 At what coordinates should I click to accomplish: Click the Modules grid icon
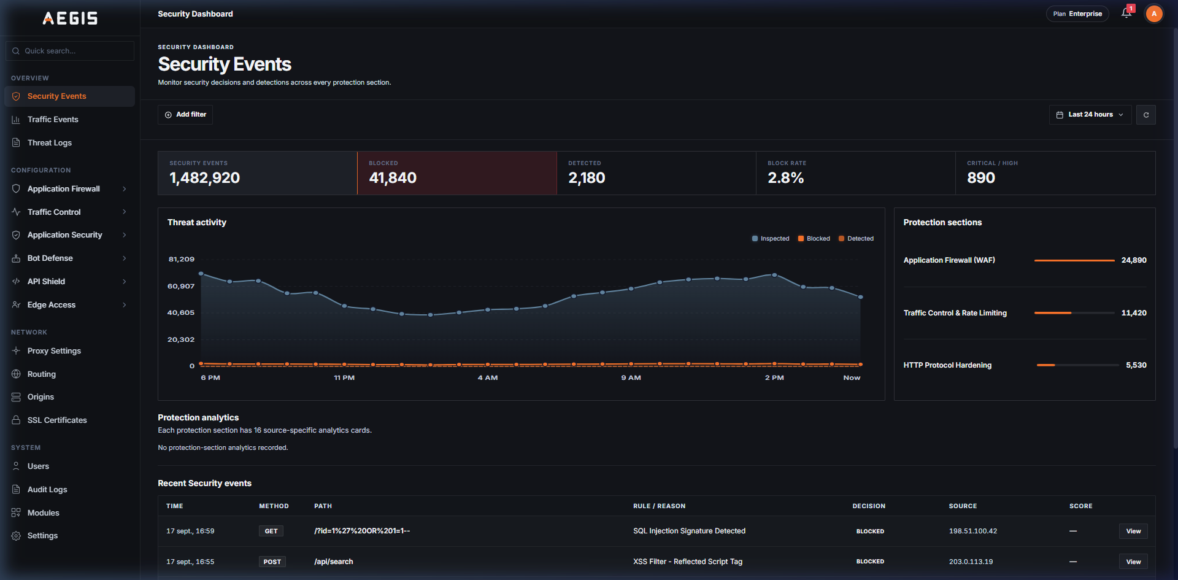(x=16, y=513)
